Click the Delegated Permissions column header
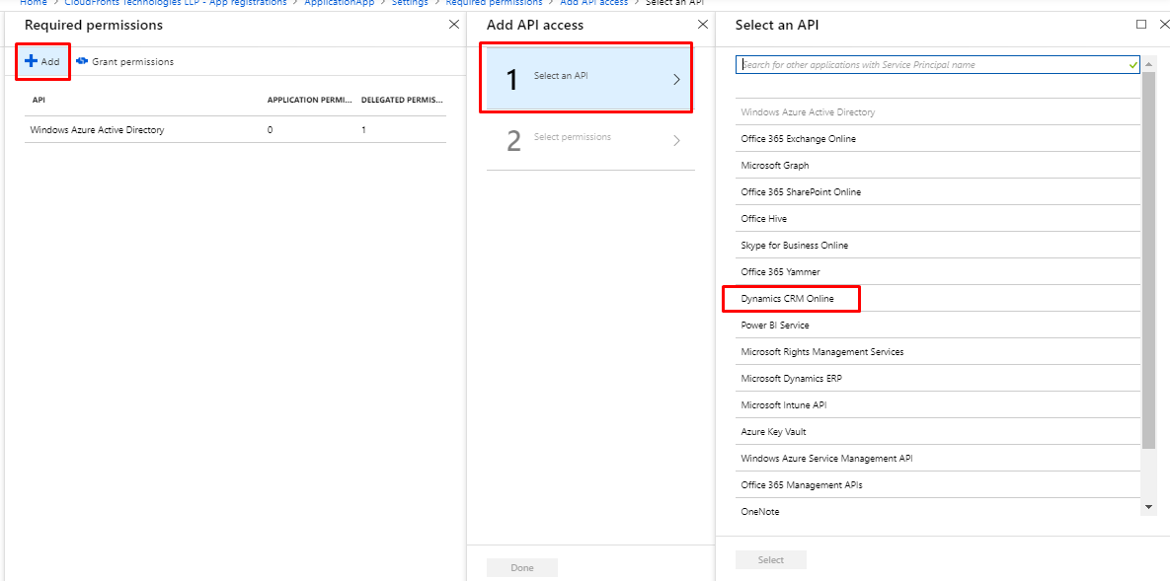Screen dimensions: 1170x581 click(402, 100)
